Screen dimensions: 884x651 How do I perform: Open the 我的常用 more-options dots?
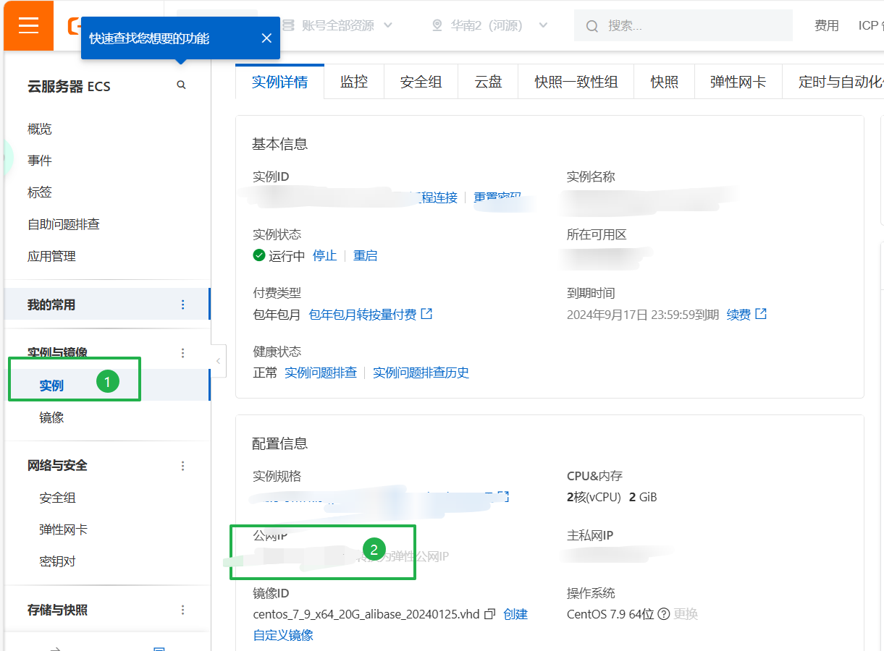pyautogui.click(x=182, y=305)
